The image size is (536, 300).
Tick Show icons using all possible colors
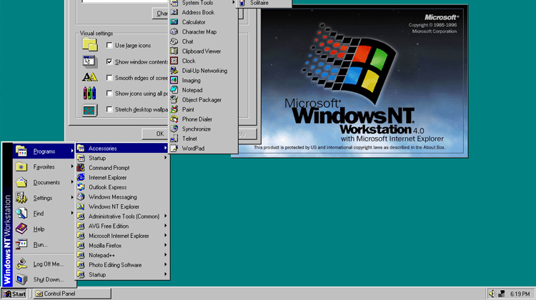pos(109,94)
